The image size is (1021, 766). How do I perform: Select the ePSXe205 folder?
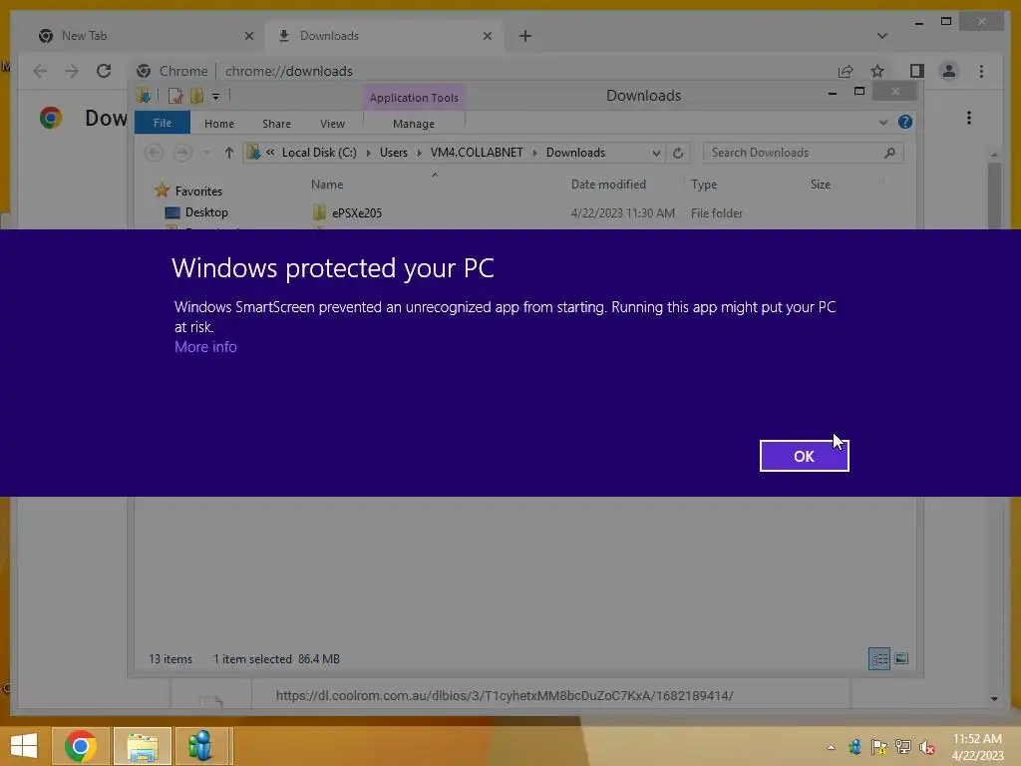(x=356, y=213)
